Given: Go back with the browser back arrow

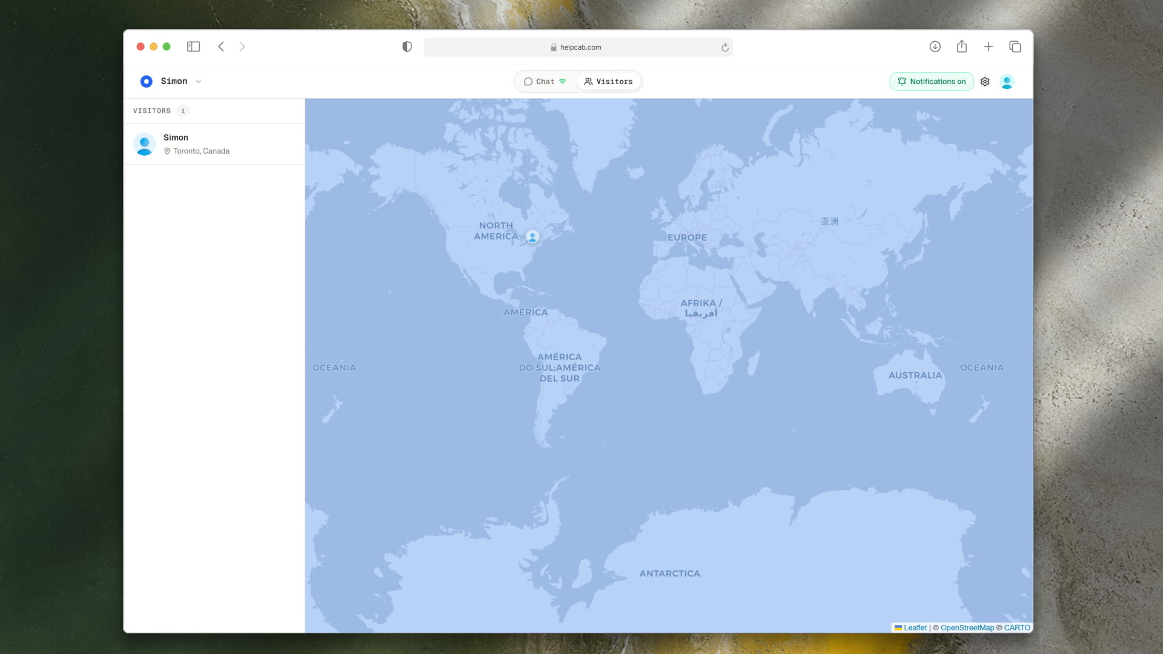Looking at the screenshot, I should click(x=221, y=47).
